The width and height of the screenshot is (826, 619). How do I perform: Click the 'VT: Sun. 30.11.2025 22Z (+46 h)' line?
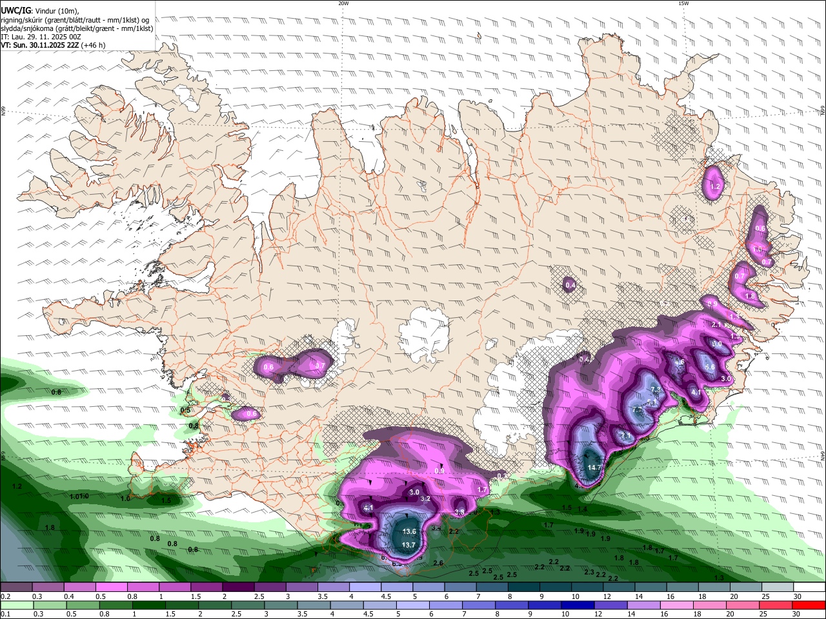(53, 45)
